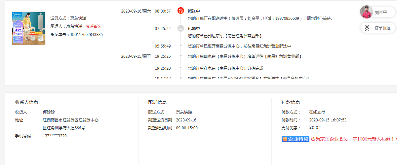The height and width of the screenshot is (165, 397).
Task: Click the timeline dot at 19:25:25
Action: tap(180, 56)
